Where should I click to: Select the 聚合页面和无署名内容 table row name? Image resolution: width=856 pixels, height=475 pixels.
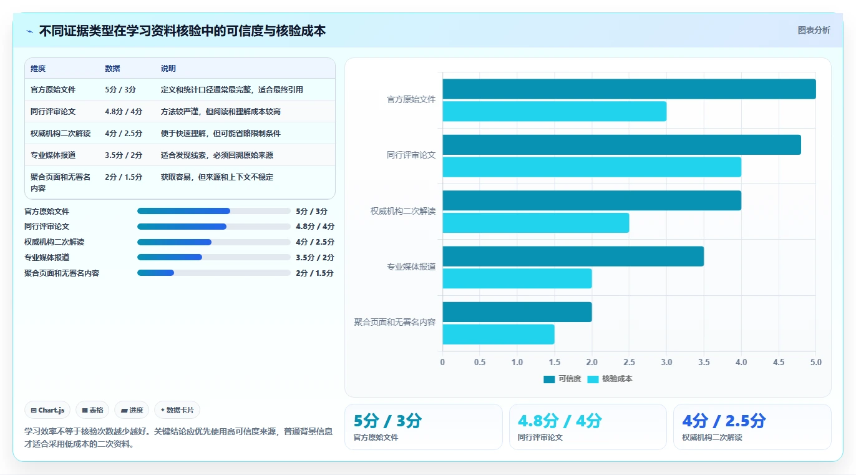point(61,183)
